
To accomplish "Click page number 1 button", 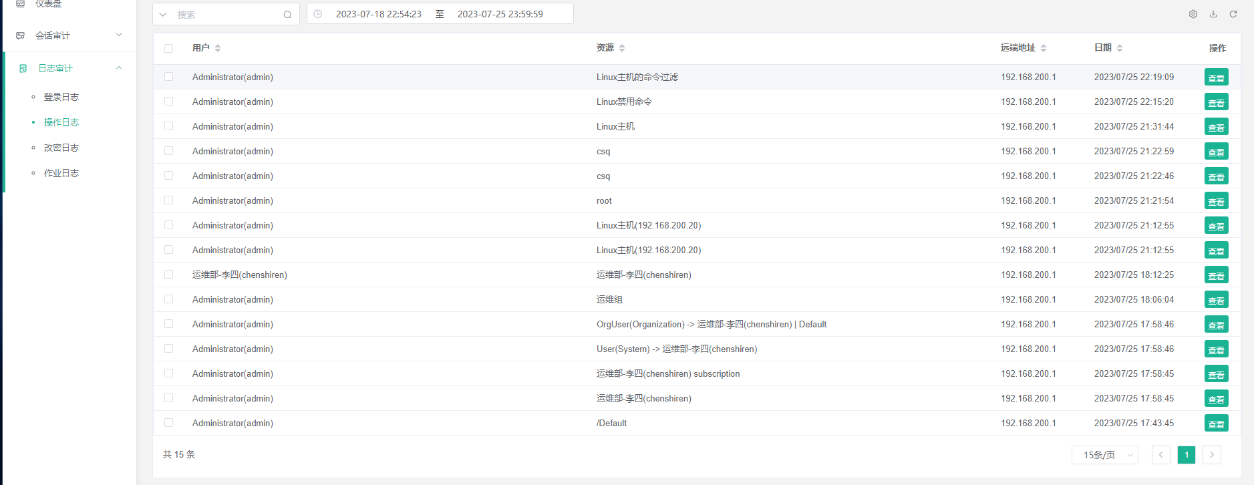I will 1187,455.
